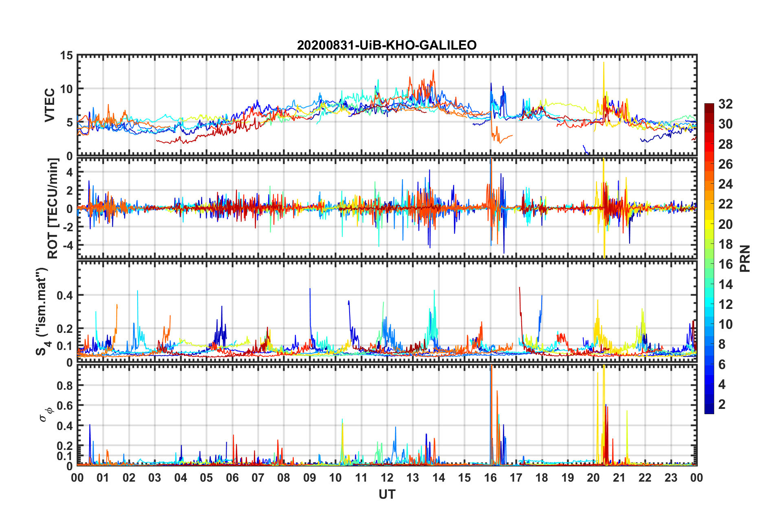Click colorbar tick label 14

(726, 285)
